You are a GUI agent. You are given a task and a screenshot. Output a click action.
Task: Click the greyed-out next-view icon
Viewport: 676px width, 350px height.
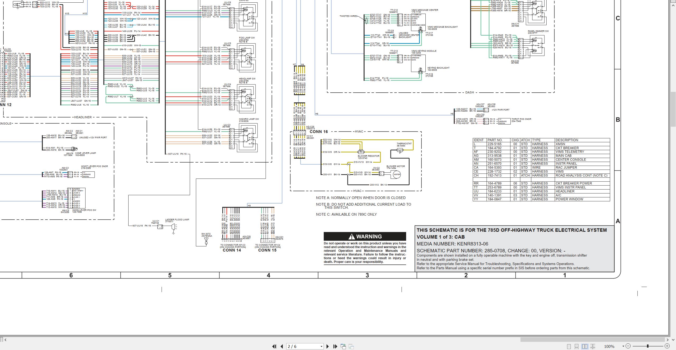coord(351,346)
